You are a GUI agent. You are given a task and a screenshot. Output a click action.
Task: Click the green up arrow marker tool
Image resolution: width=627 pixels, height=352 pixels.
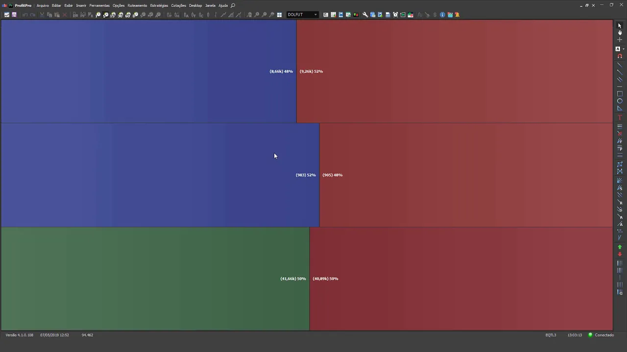(x=619, y=247)
